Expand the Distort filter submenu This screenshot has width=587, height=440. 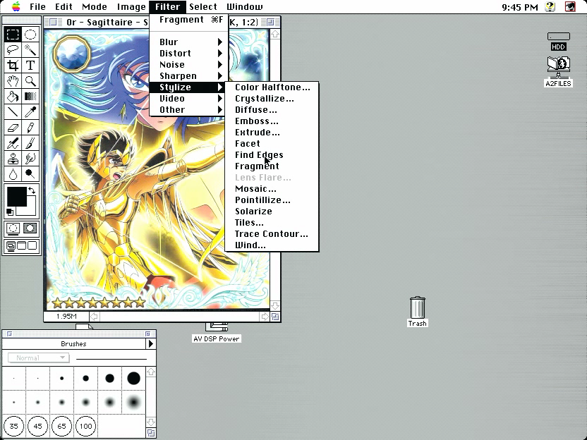(x=188, y=53)
